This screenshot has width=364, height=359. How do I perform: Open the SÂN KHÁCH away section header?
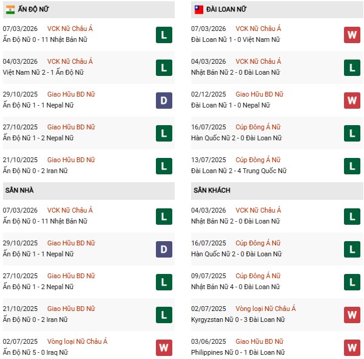[x=212, y=191]
